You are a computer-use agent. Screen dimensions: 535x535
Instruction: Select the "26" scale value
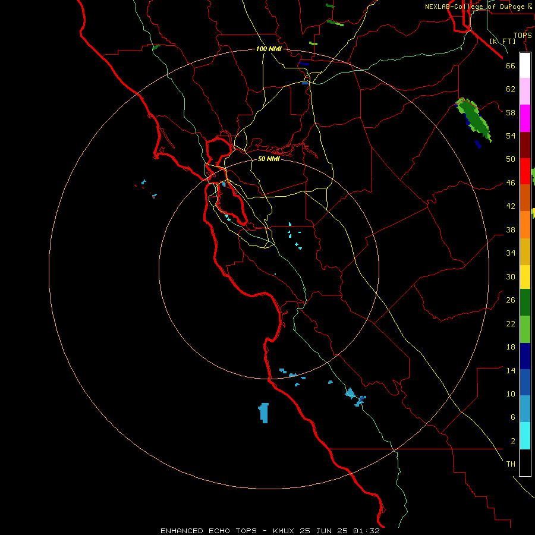[x=511, y=300]
